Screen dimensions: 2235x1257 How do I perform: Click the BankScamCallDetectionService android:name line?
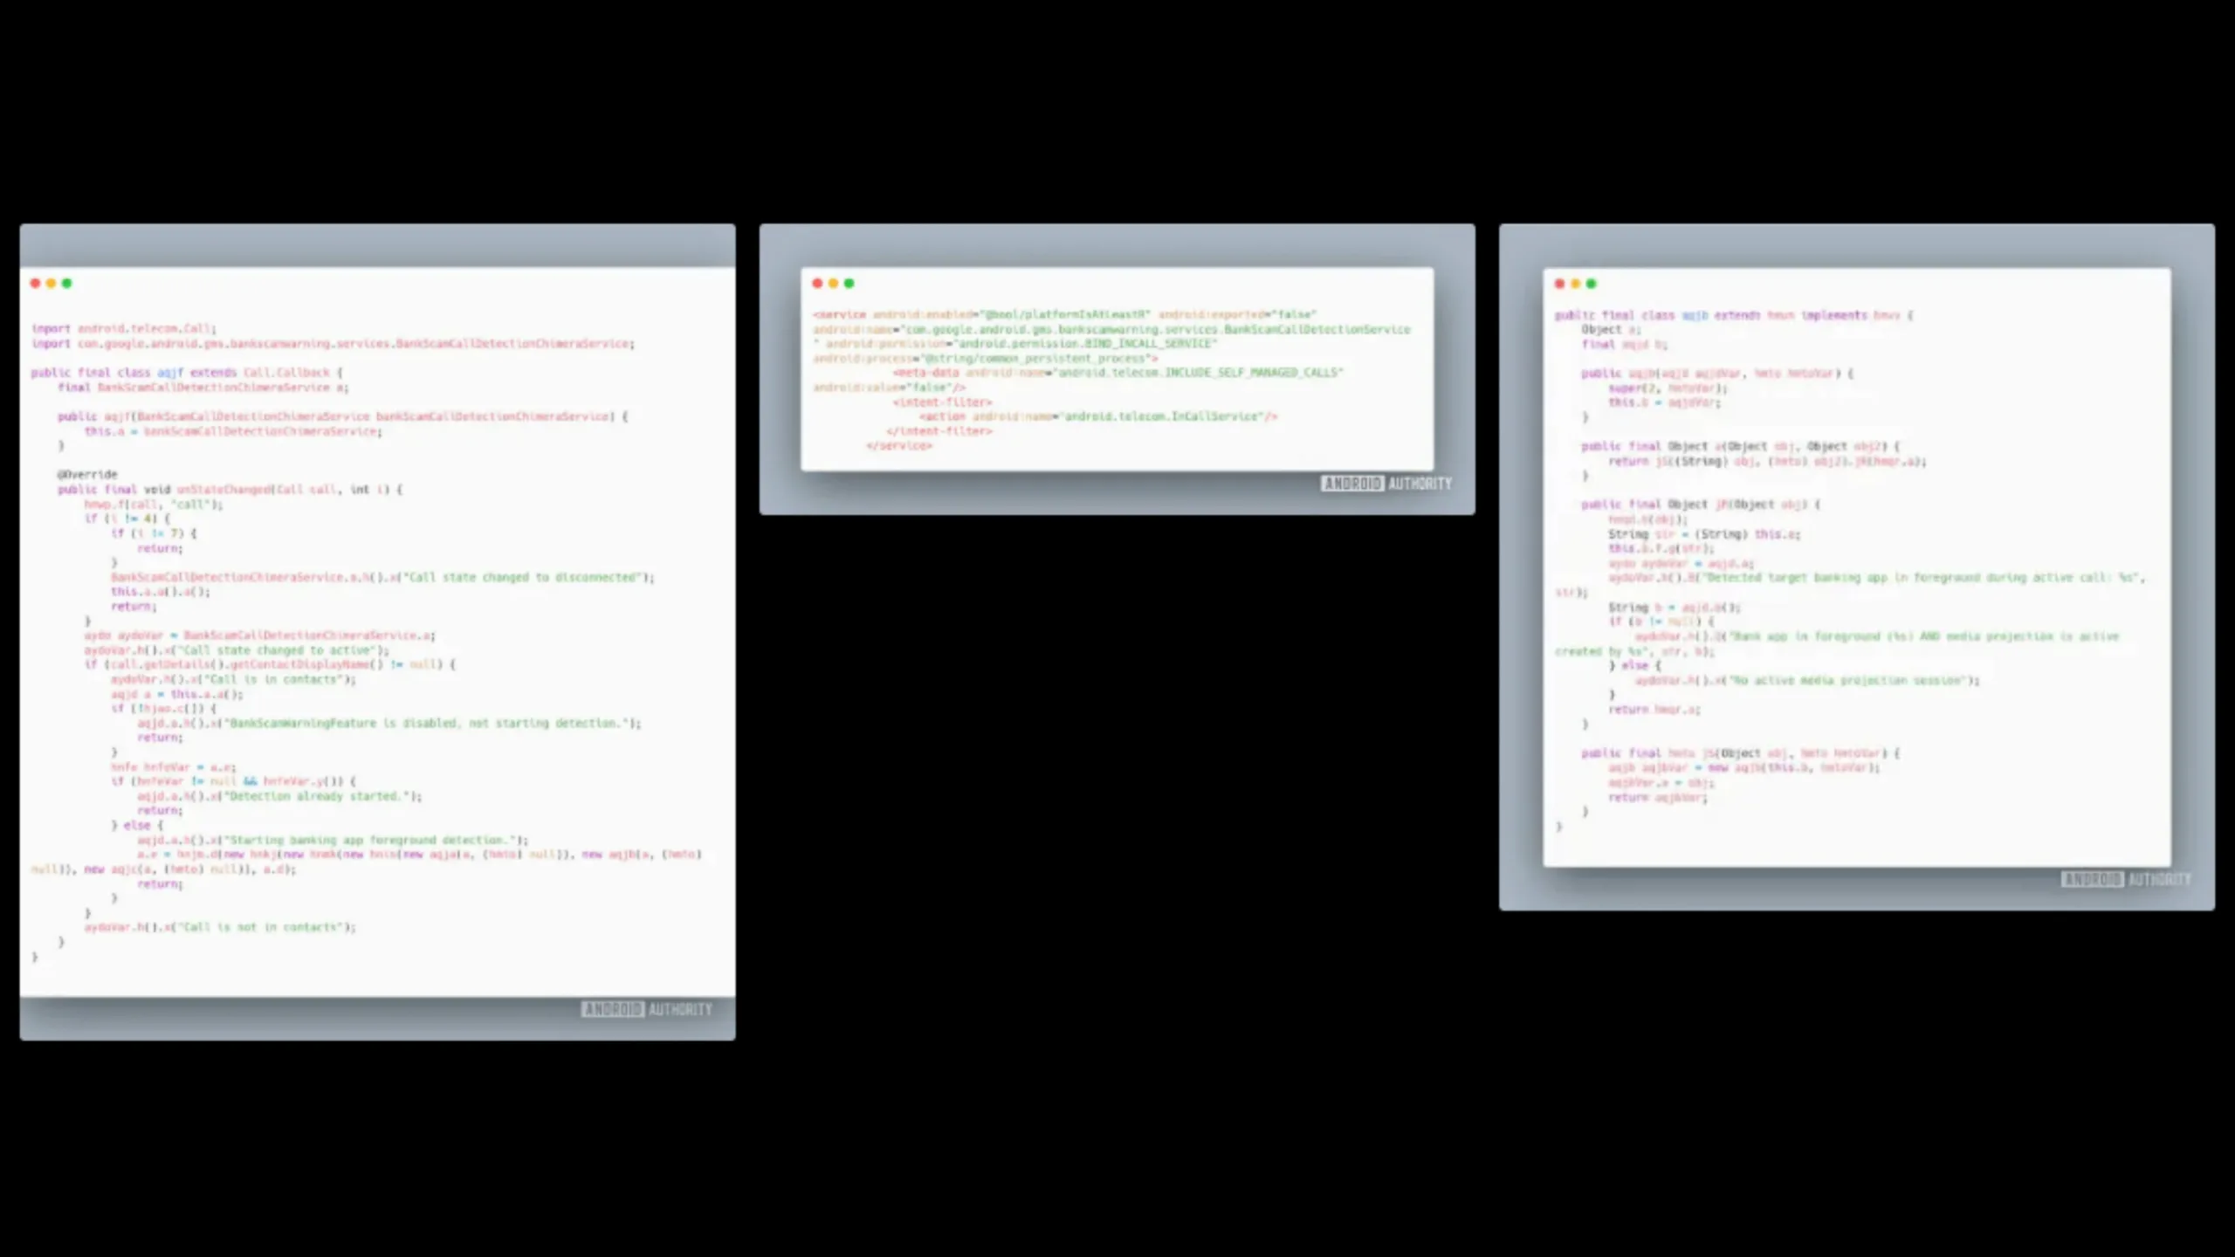[1112, 330]
